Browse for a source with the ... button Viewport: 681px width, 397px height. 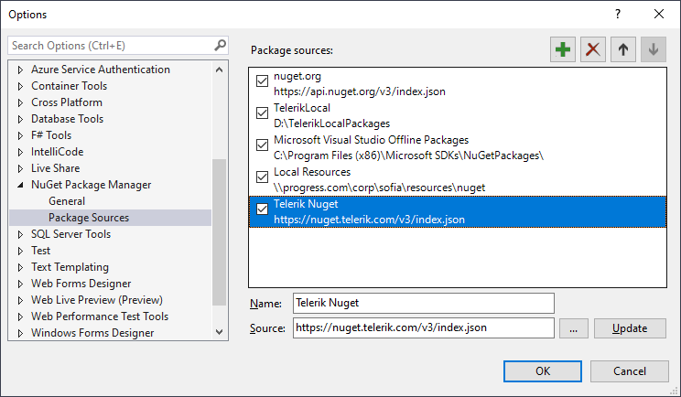click(x=574, y=328)
